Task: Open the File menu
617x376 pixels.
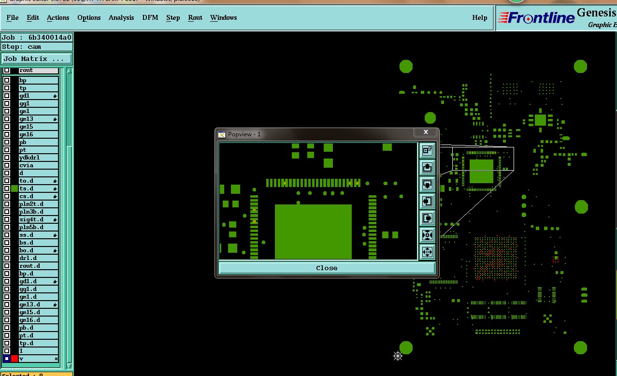Action: click(x=13, y=17)
